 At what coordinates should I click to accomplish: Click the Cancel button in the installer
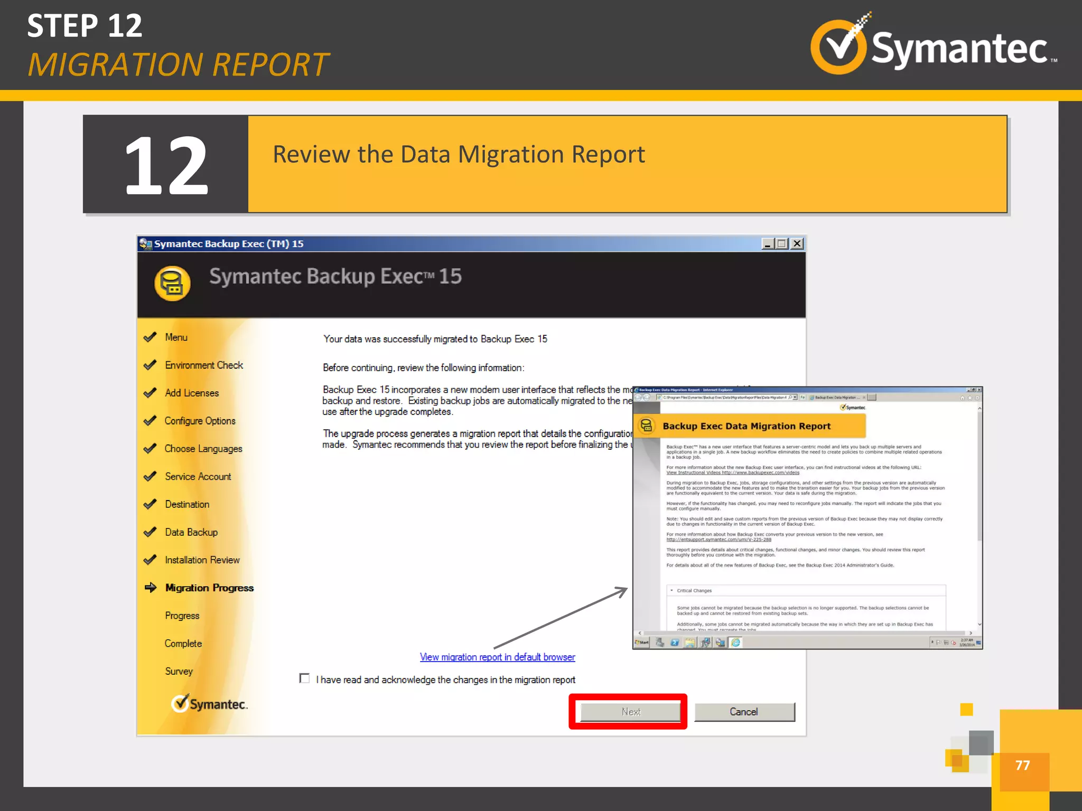pyautogui.click(x=744, y=712)
